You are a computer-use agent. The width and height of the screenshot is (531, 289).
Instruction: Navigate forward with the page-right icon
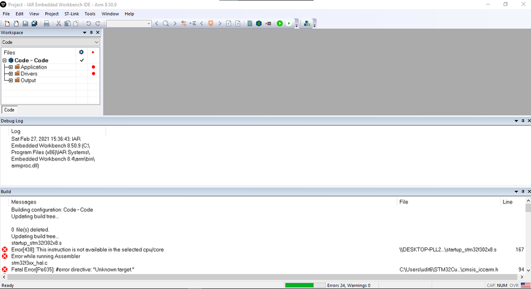tap(238, 23)
